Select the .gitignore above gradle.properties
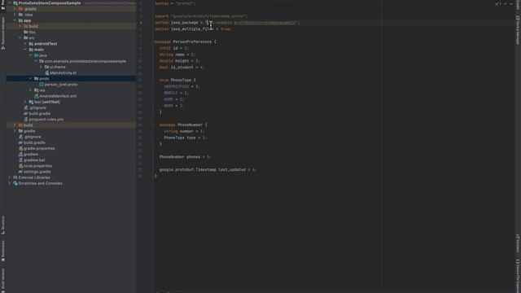The height and width of the screenshot is (293, 521). [33, 137]
